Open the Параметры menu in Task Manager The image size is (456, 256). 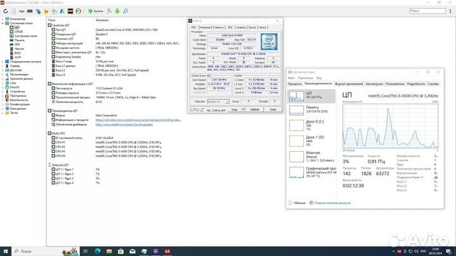305,78
